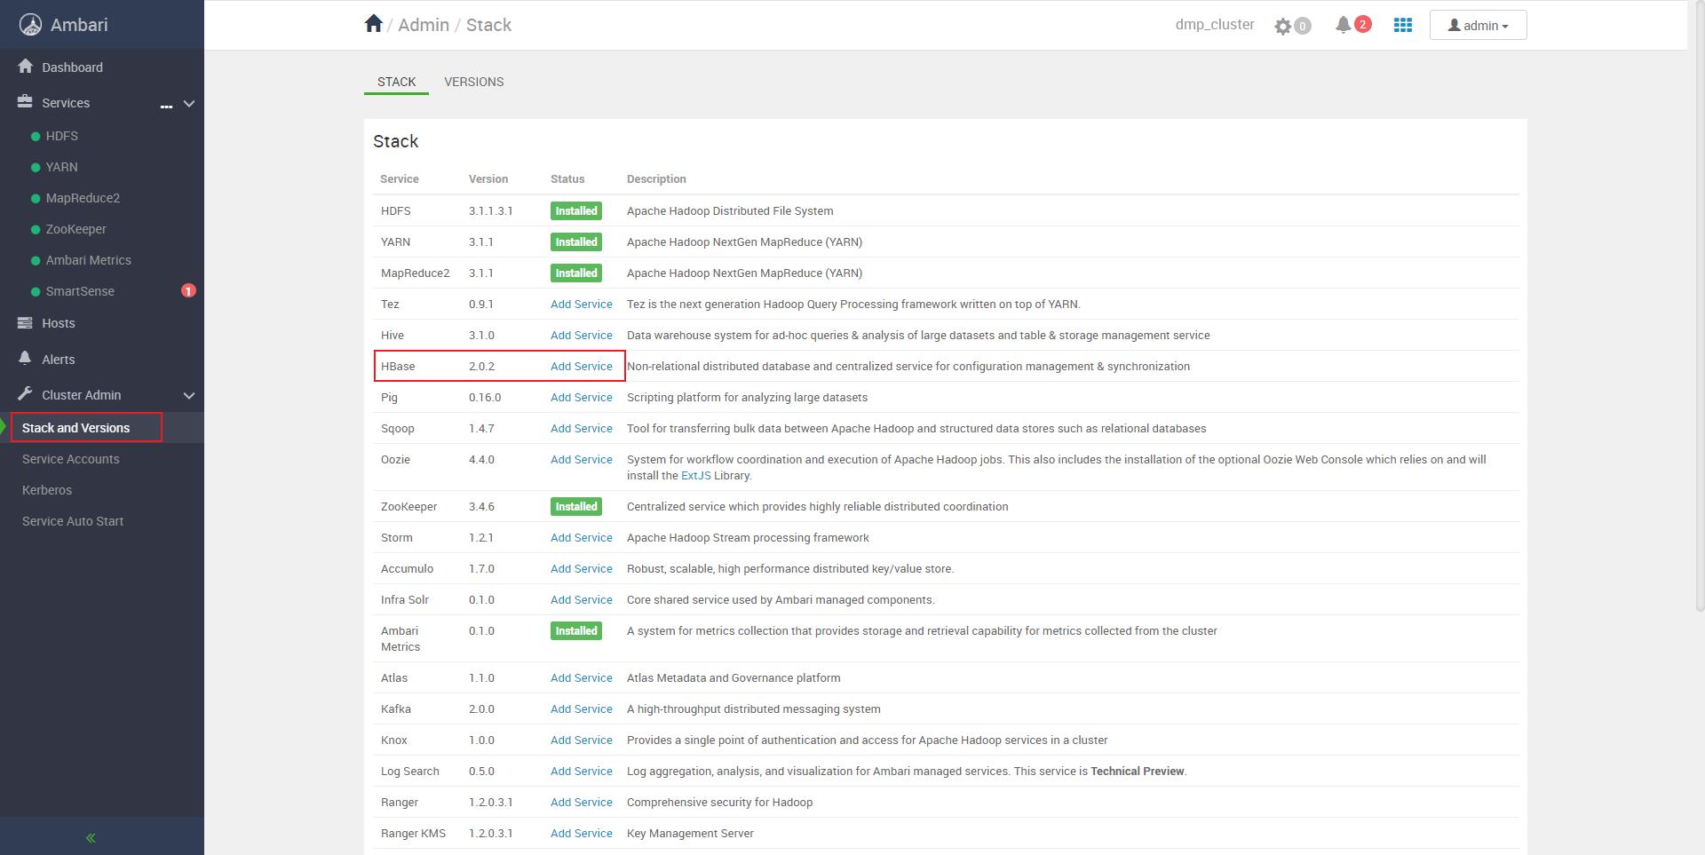1705x855 pixels.
Task: Click the Ambari title text
Action: [x=79, y=25]
